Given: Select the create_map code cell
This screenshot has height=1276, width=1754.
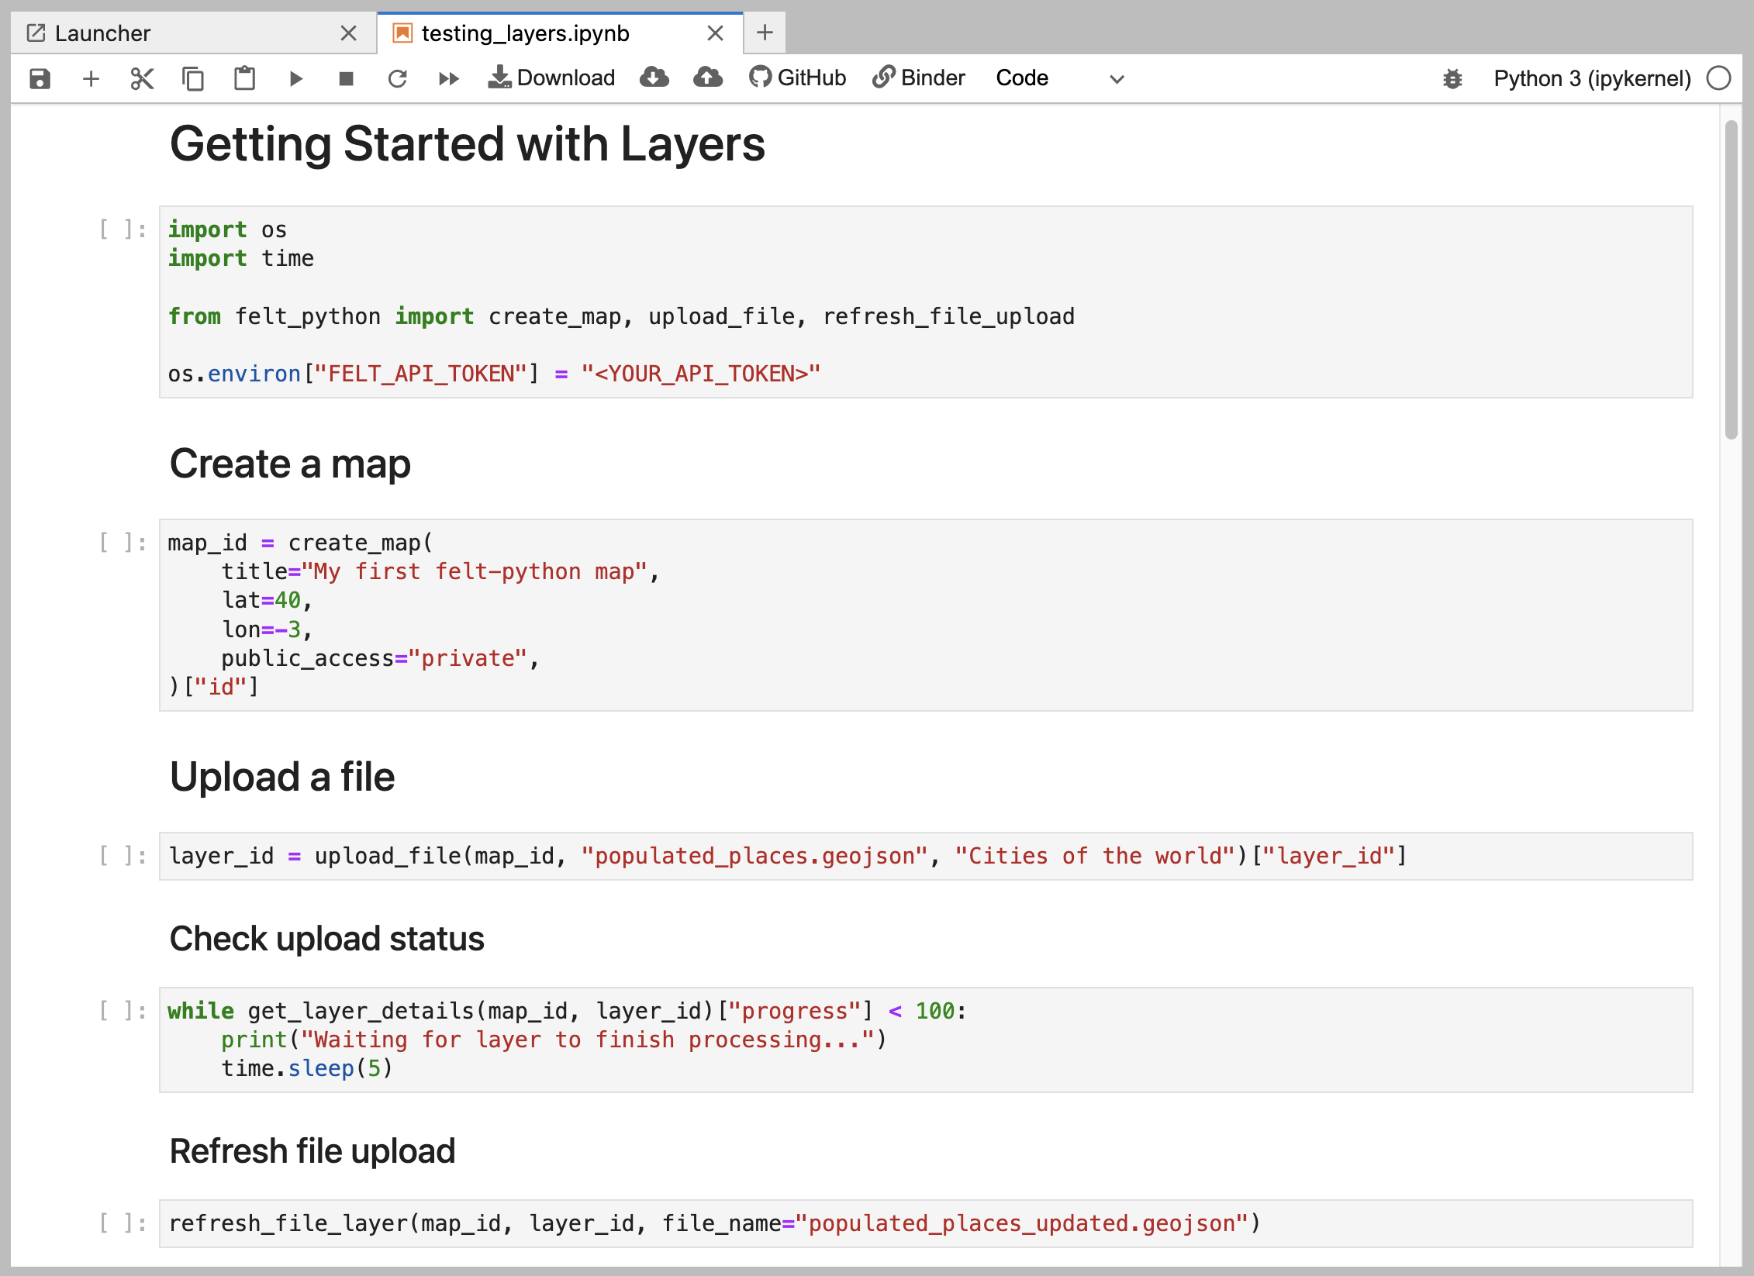Looking at the screenshot, I should [926, 615].
